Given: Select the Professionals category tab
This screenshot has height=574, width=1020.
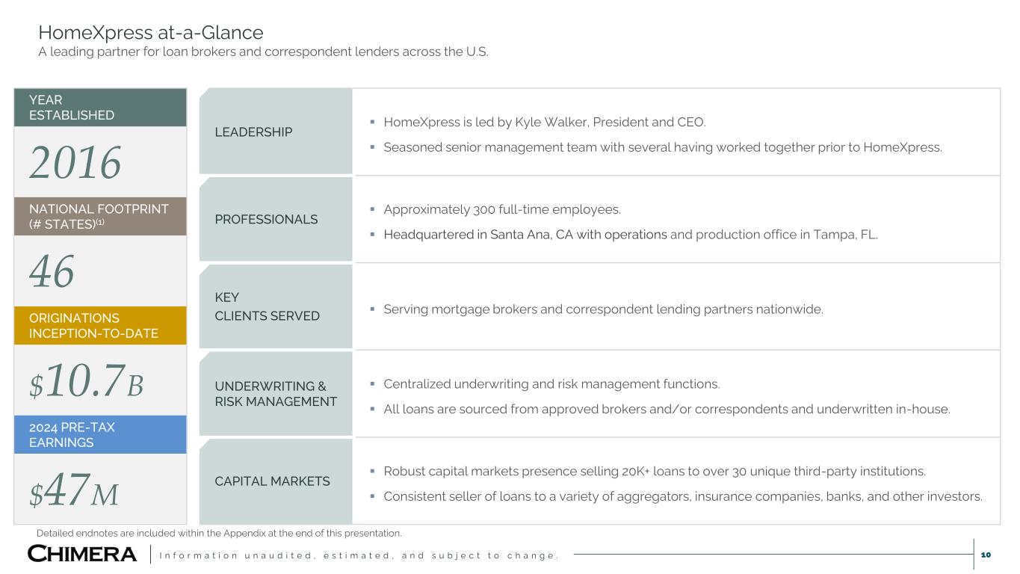Looking at the screenshot, I should point(266,219).
